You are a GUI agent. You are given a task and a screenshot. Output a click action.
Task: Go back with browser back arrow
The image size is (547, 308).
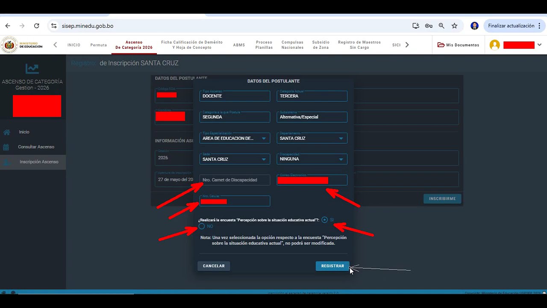[8, 26]
